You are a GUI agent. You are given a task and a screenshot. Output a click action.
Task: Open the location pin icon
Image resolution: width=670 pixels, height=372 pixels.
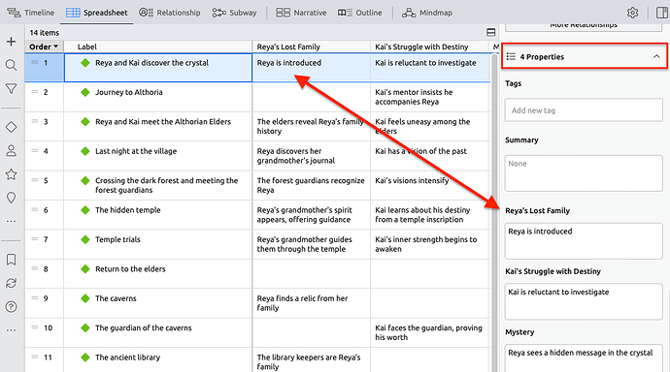(x=11, y=198)
